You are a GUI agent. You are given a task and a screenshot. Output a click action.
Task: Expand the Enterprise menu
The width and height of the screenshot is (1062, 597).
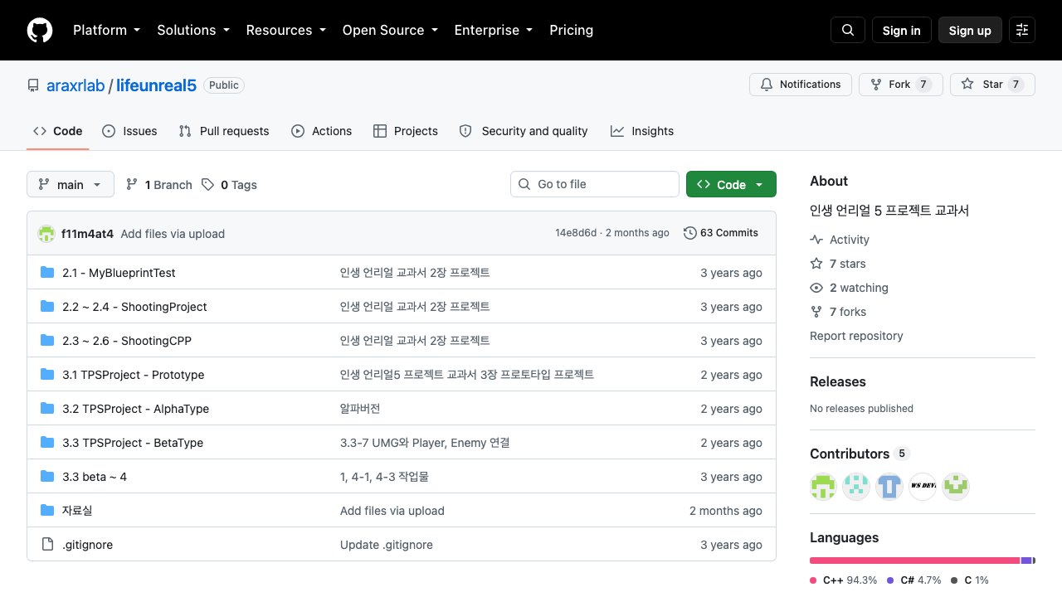pos(494,30)
